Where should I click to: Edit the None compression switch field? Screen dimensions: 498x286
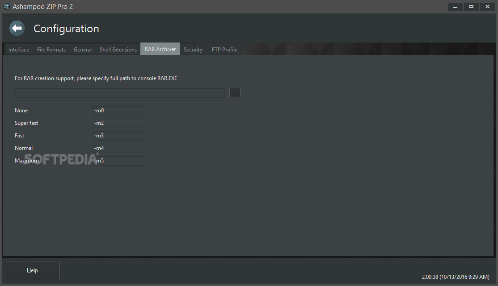119,111
